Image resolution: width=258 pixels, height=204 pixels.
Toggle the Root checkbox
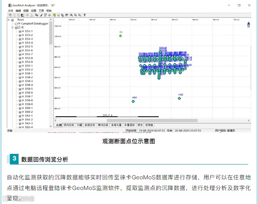click(x=13, y=20)
